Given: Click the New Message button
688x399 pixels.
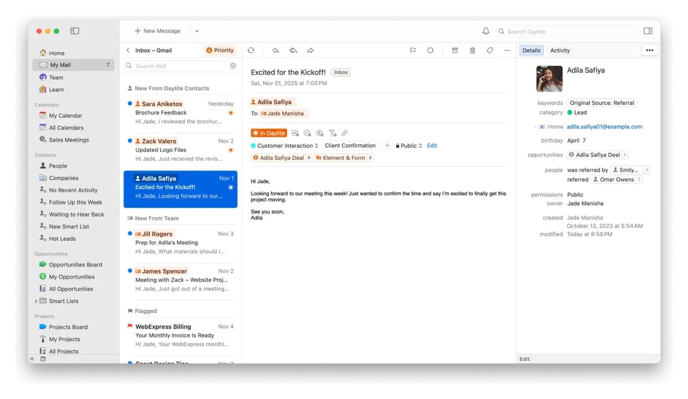Looking at the screenshot, I should click(x=157, y=31).
